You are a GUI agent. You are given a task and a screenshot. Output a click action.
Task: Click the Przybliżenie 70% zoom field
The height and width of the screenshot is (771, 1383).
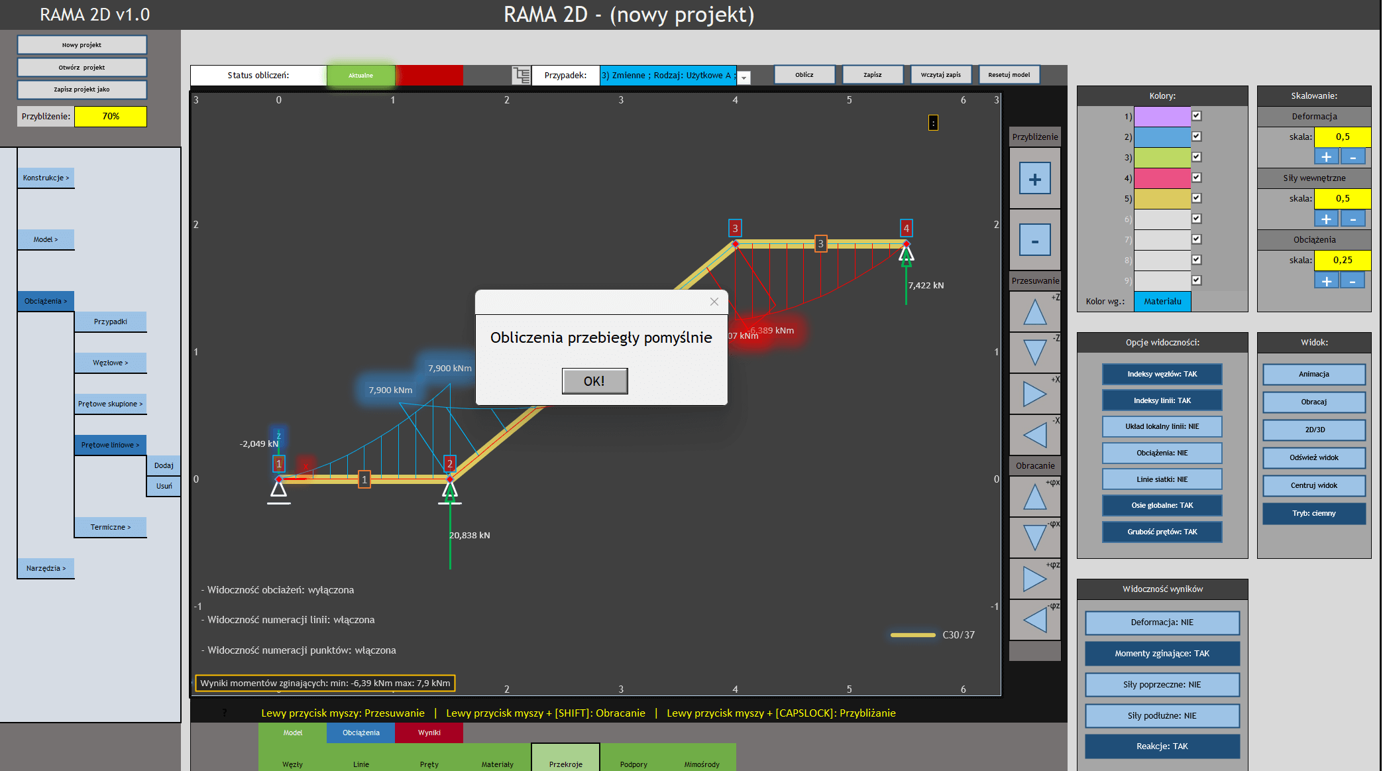pyautogui.click(x=111, y=116)
